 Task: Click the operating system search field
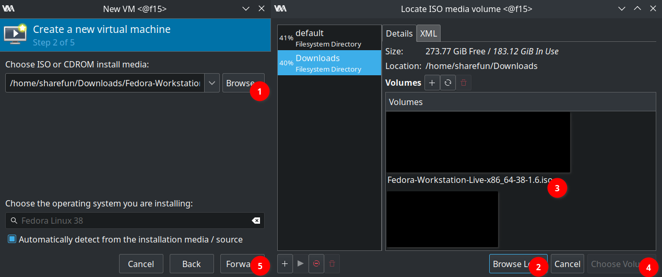pyautogui.click(x=135, y=221)
